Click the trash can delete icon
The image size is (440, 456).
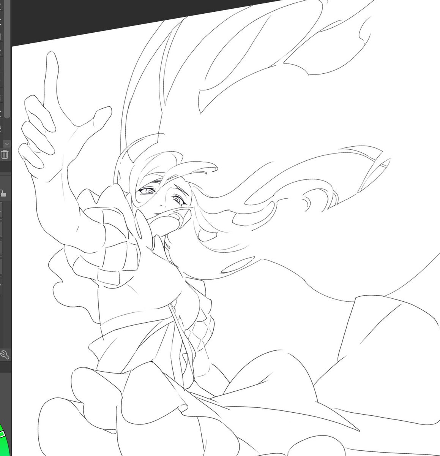5,154
